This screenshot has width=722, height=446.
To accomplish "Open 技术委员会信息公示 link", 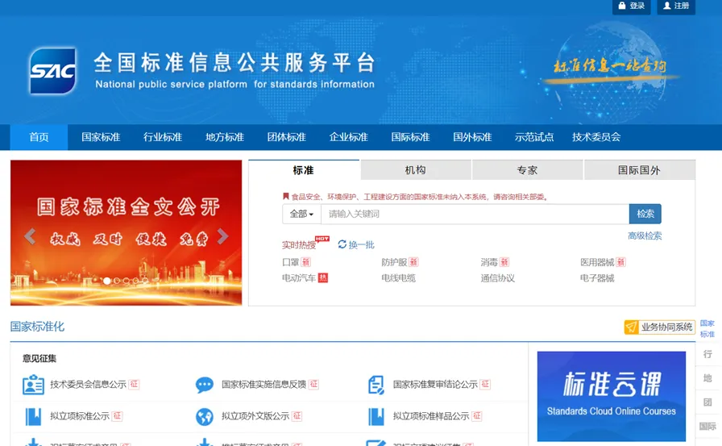I will pyautogui.click(x=88, y=384).
